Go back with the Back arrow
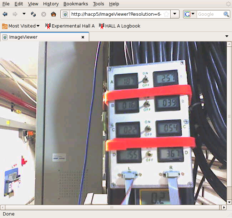This screenshot has height=218, width=232. pos(5,14)
